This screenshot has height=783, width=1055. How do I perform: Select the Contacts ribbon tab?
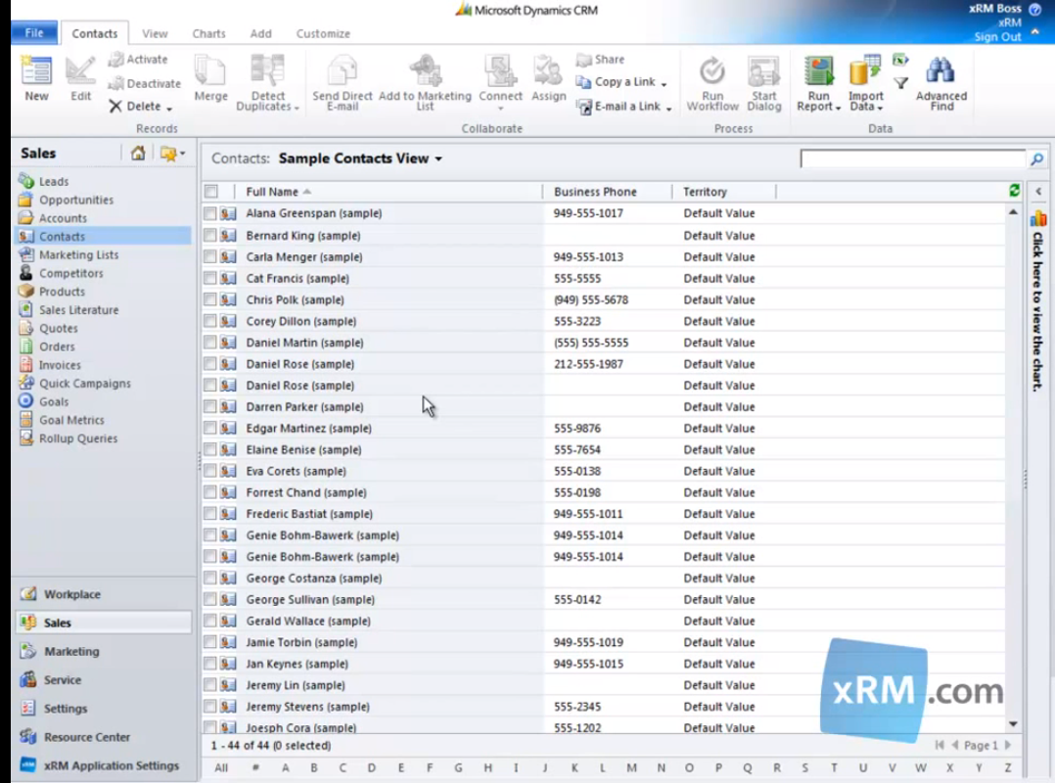94,33
